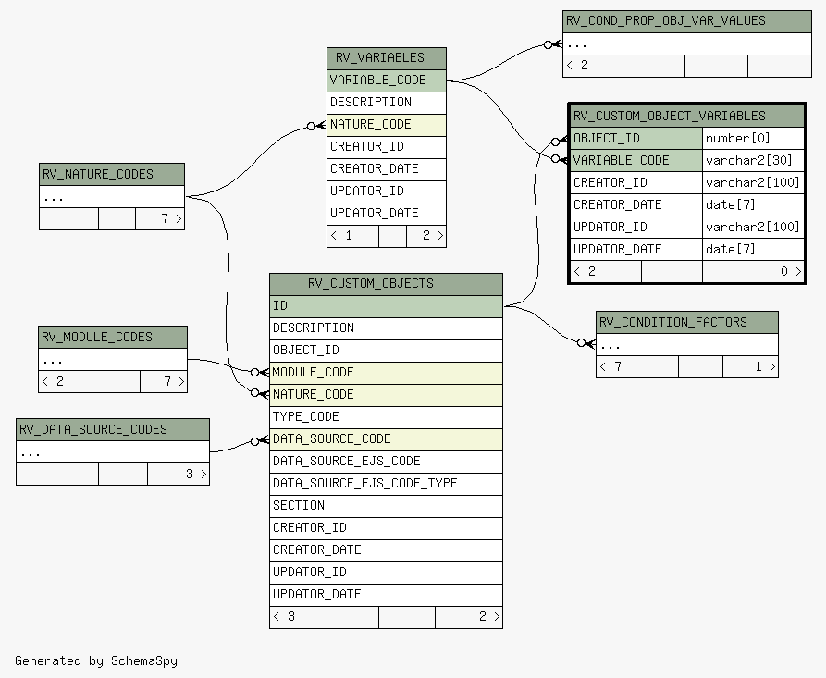Select VARIABLE_CODE column in RV_VARIABLES

pos(386,80)
